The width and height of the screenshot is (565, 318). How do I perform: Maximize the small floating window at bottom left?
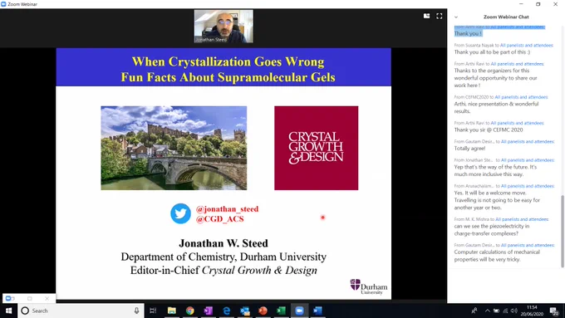pos(30,298)
